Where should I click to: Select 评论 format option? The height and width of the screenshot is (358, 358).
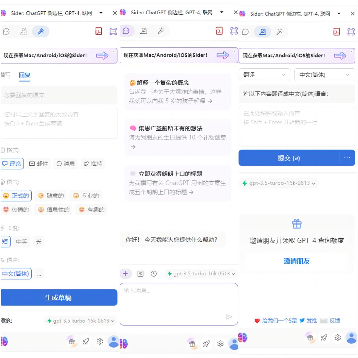[x=12, y=163]
